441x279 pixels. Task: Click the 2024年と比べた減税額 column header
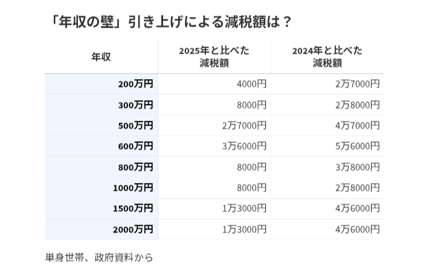[327, 57]
